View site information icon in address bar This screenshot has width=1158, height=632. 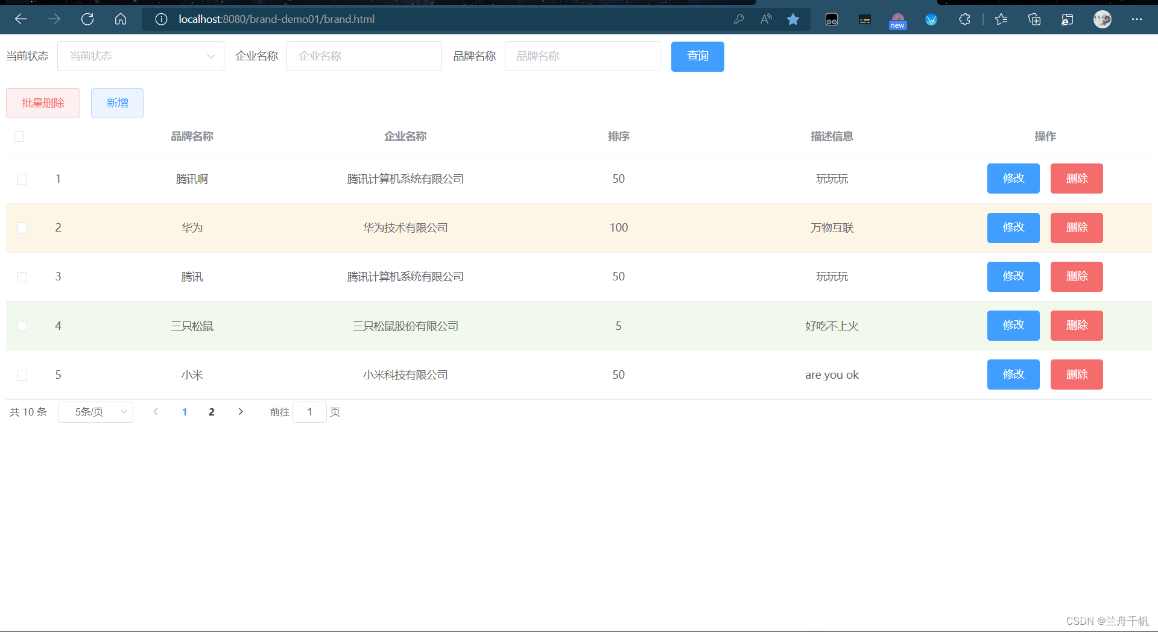pyautogui.click(x=161, y=19)
